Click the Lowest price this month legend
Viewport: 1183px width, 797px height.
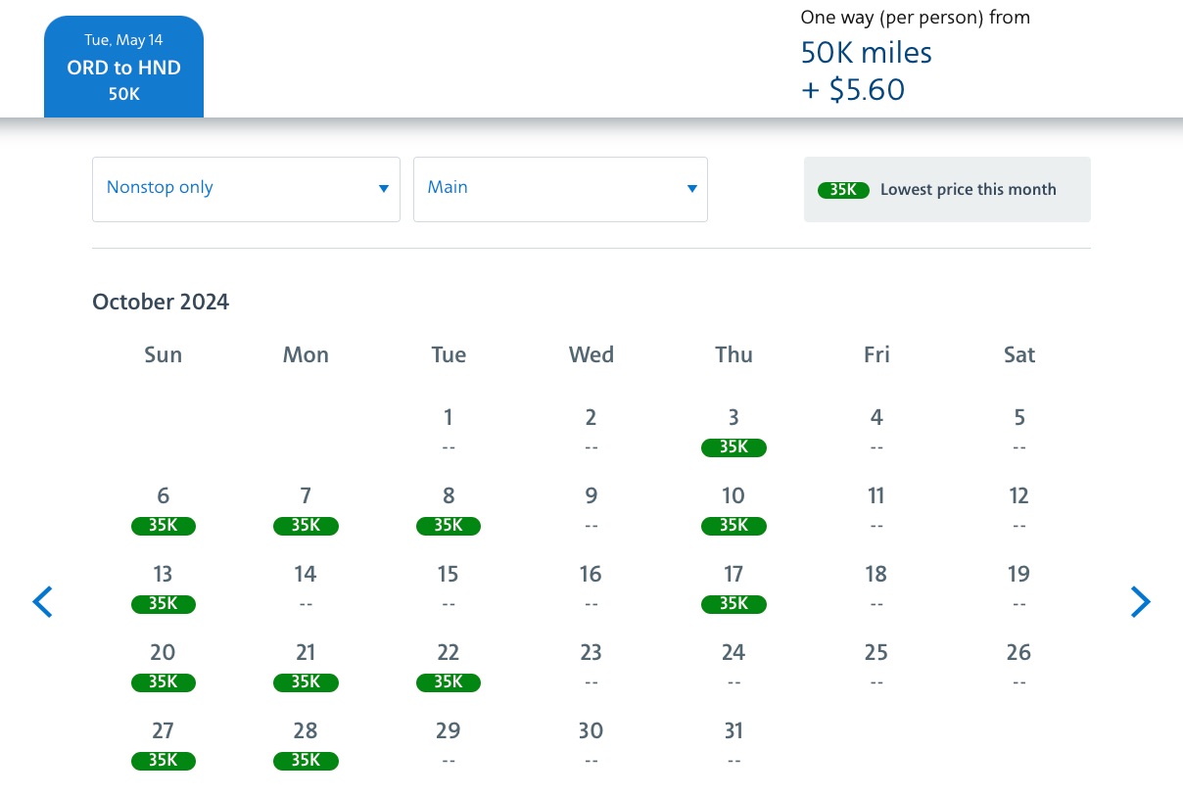tap(946, 190)
